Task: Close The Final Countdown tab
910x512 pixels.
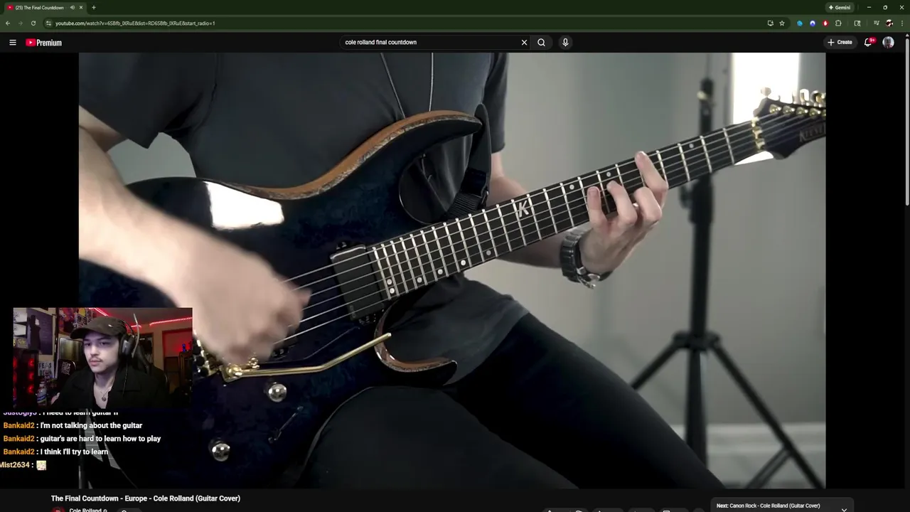Action: (x=81, y=8)
